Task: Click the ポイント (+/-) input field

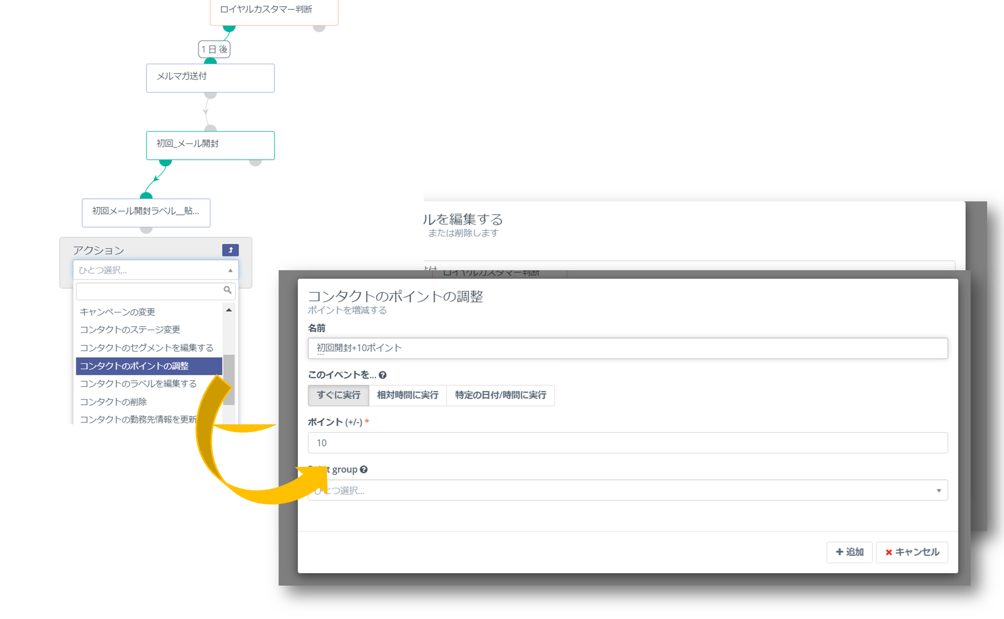Action: coord(627,443)
